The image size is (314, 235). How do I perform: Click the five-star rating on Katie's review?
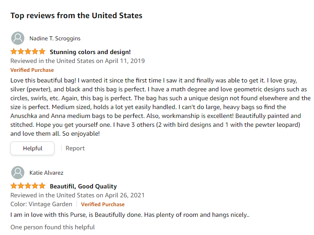tap(28, 186)
